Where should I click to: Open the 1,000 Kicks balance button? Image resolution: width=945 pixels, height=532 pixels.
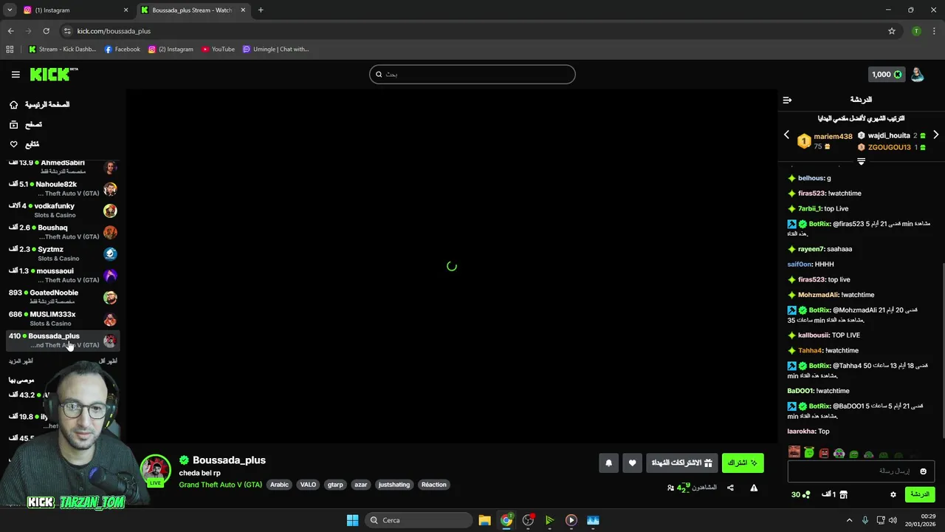(x=887, y=75)
